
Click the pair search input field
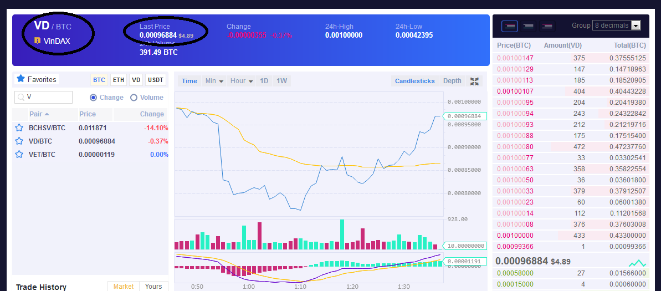click(43, 98)
